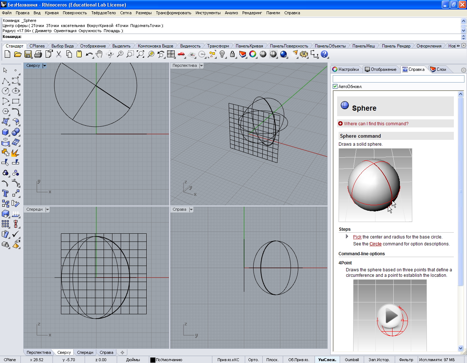Open the Help question mark icon
This screenshot has height=363, width=467.
click(x=324, y=54)
